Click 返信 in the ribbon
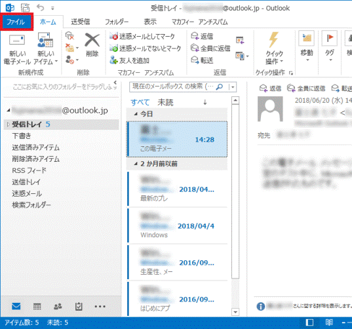The width and height of the screenshot is (352, 329). pos(202,36)
